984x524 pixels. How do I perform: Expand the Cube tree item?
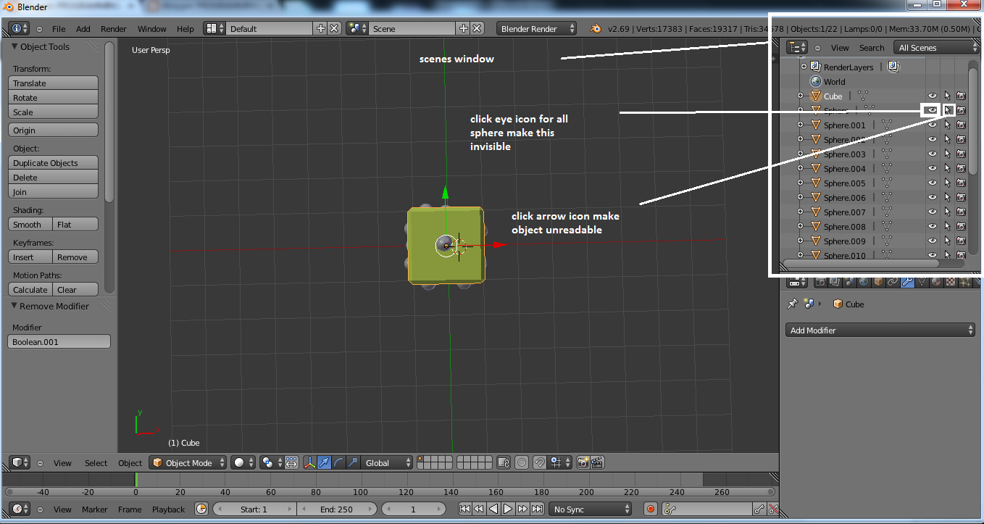pos(800,96)
